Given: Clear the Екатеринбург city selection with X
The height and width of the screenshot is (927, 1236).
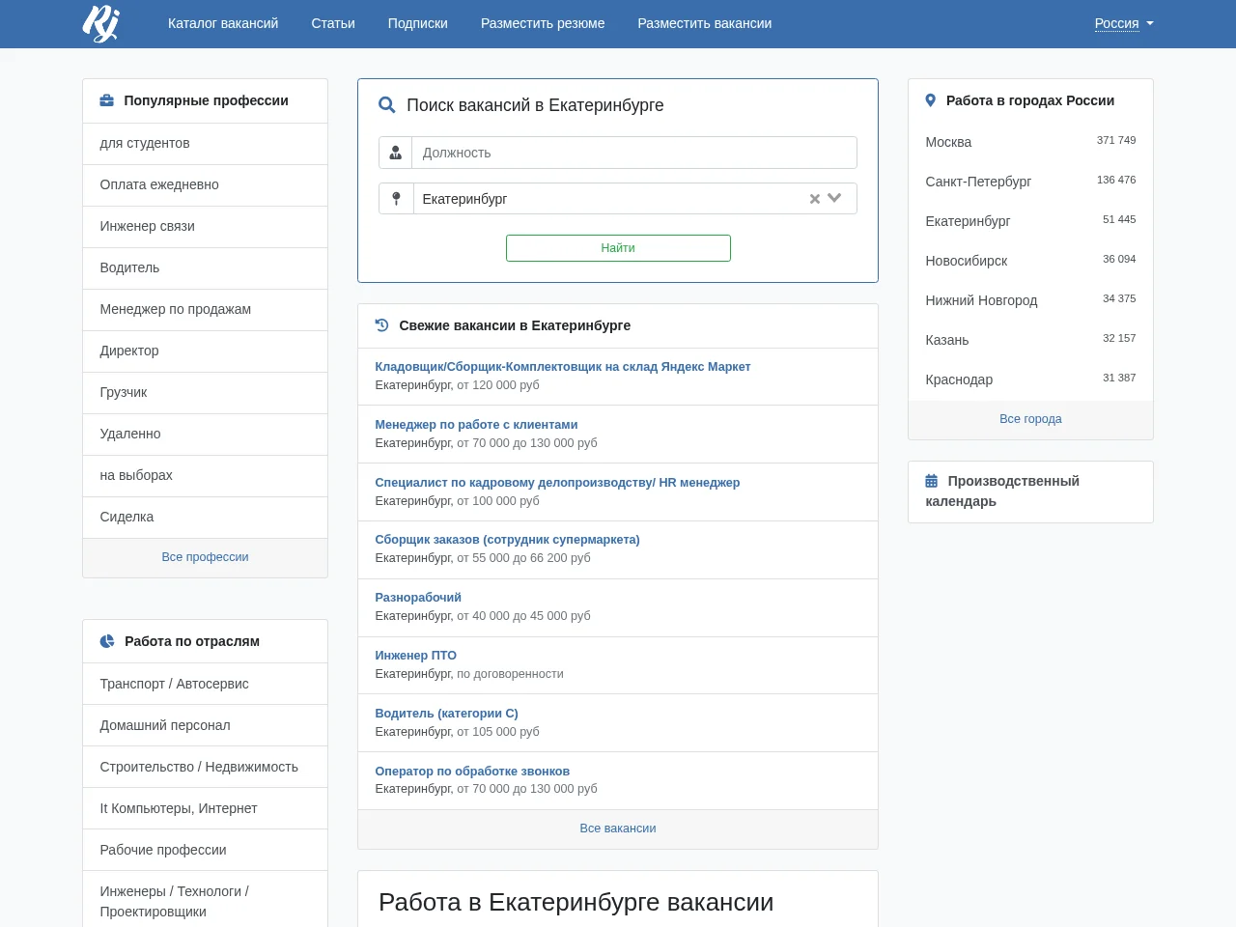Looking at the screenshot, I should click(x=815, y=199).
